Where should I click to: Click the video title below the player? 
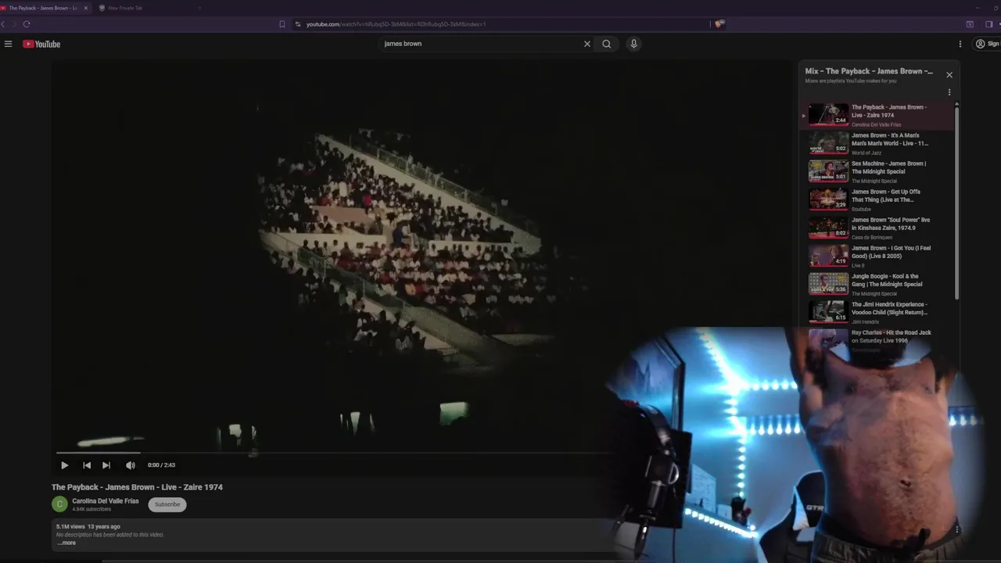[137, 487]
